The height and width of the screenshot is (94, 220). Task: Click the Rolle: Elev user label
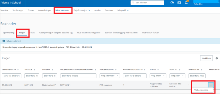[x=198, y=4]
